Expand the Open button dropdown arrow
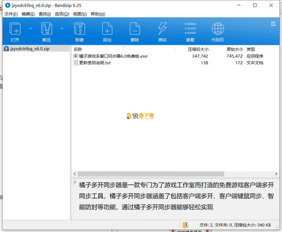The image size is (282, 232). (x=30, y=28)
